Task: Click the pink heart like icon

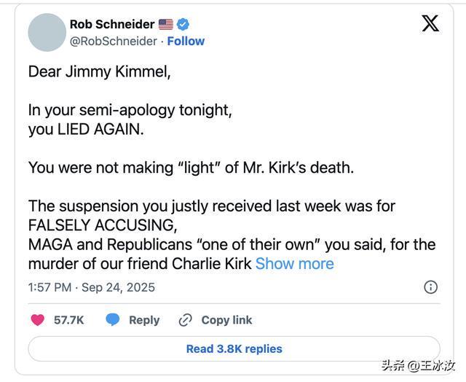Action: click(x=38, y=320)
